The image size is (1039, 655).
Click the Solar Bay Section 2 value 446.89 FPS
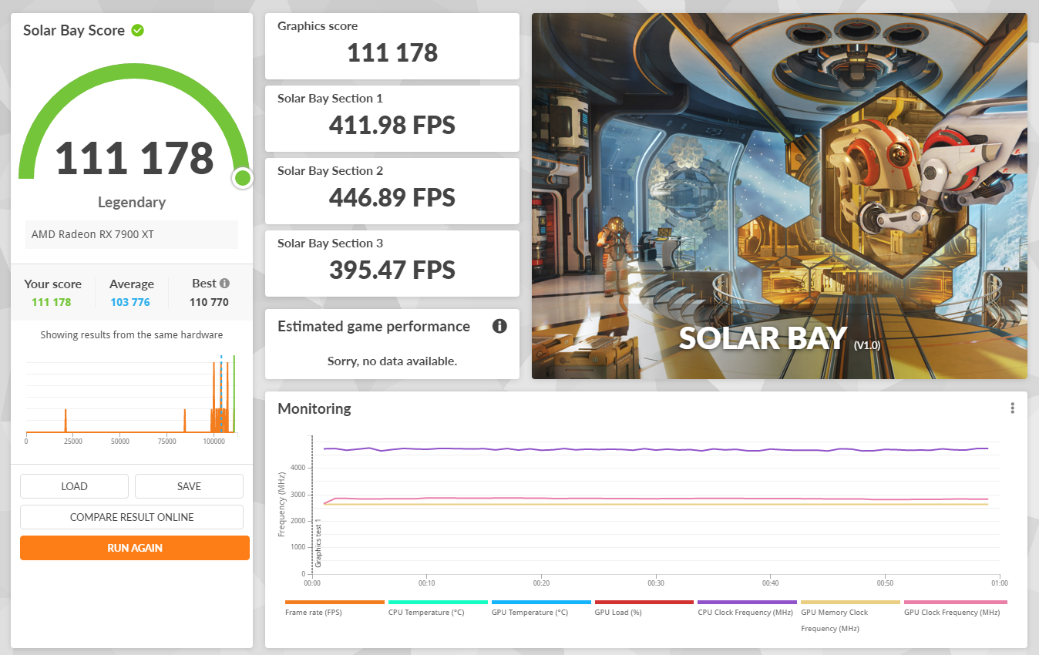tap(392, 197)
